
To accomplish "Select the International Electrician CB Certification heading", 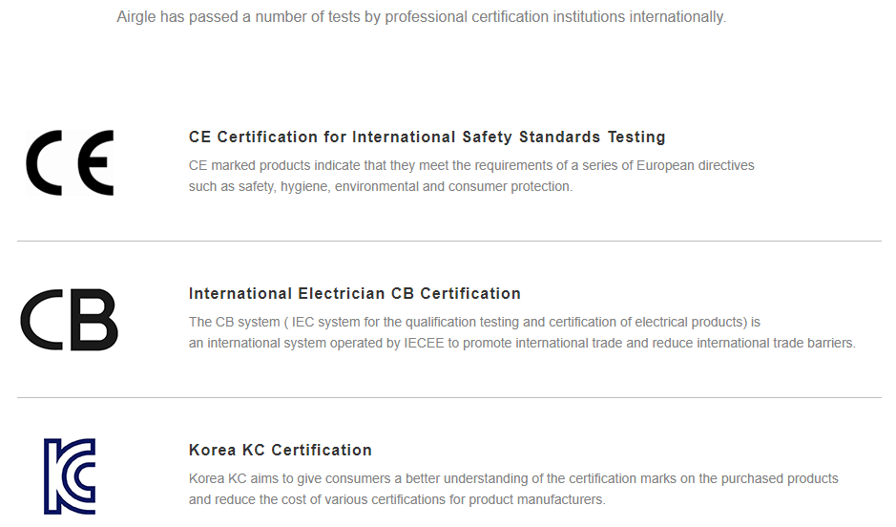I will pos(354,293).
